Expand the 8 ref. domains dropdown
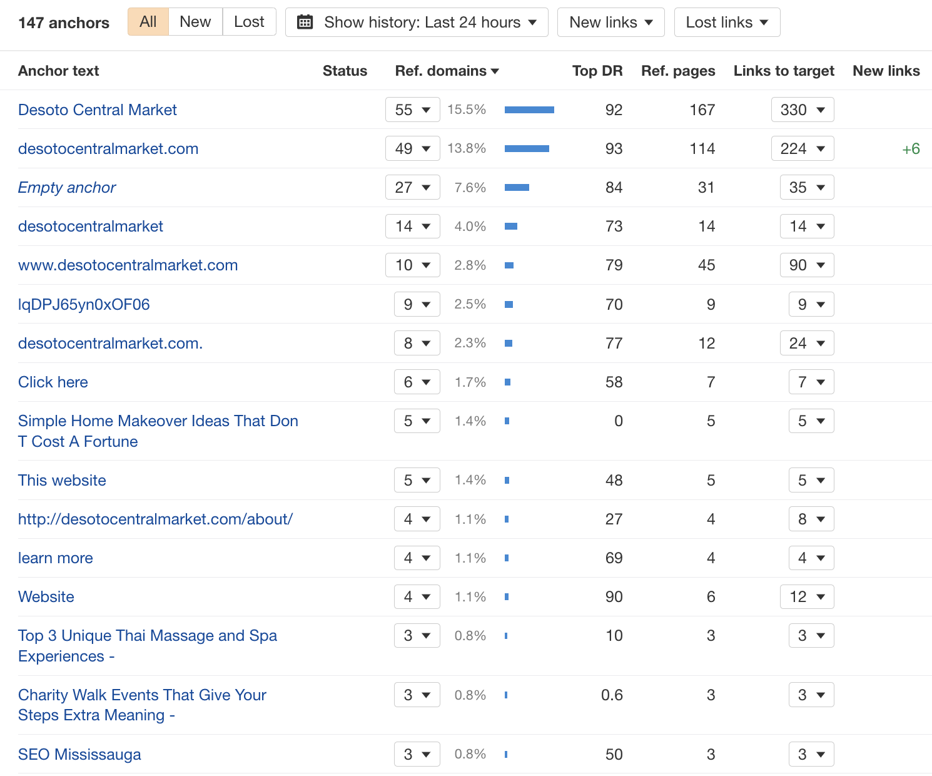 (417, 343)
